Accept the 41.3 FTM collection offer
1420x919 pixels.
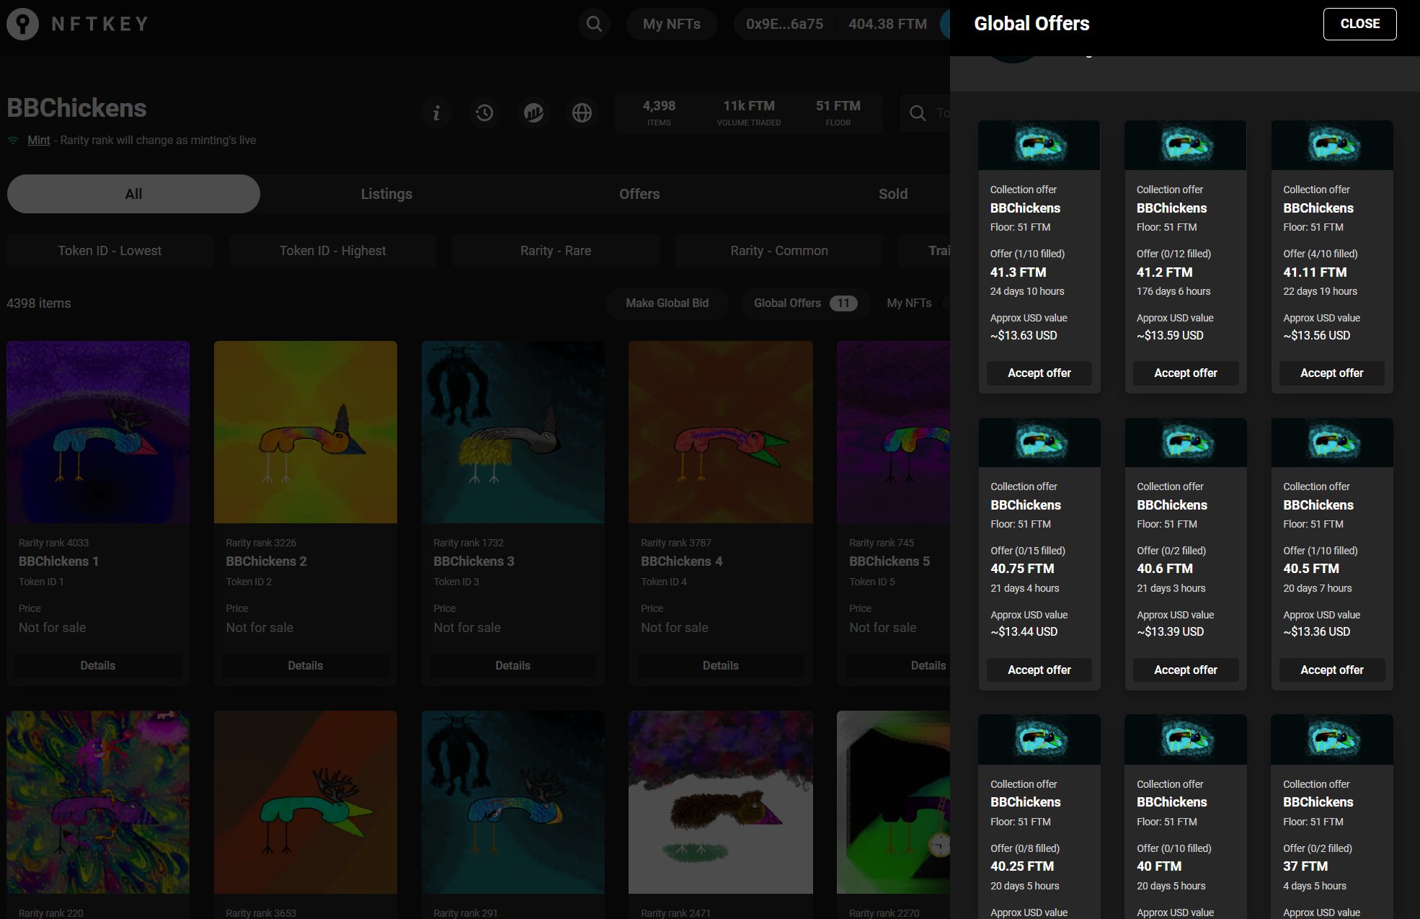[1039, 373]
